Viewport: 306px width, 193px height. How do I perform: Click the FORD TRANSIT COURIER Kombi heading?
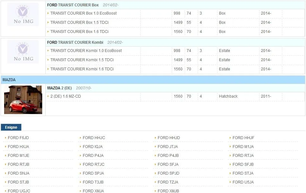75,42
